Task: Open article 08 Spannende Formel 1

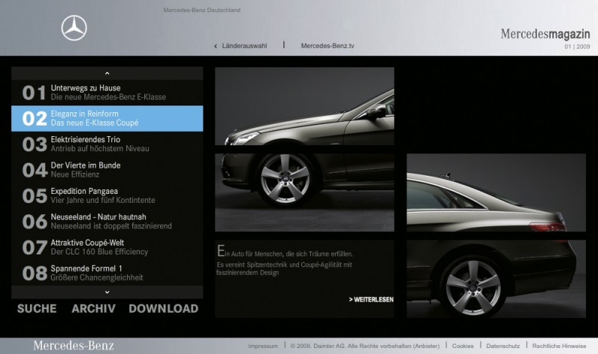Action: (107, 273)
